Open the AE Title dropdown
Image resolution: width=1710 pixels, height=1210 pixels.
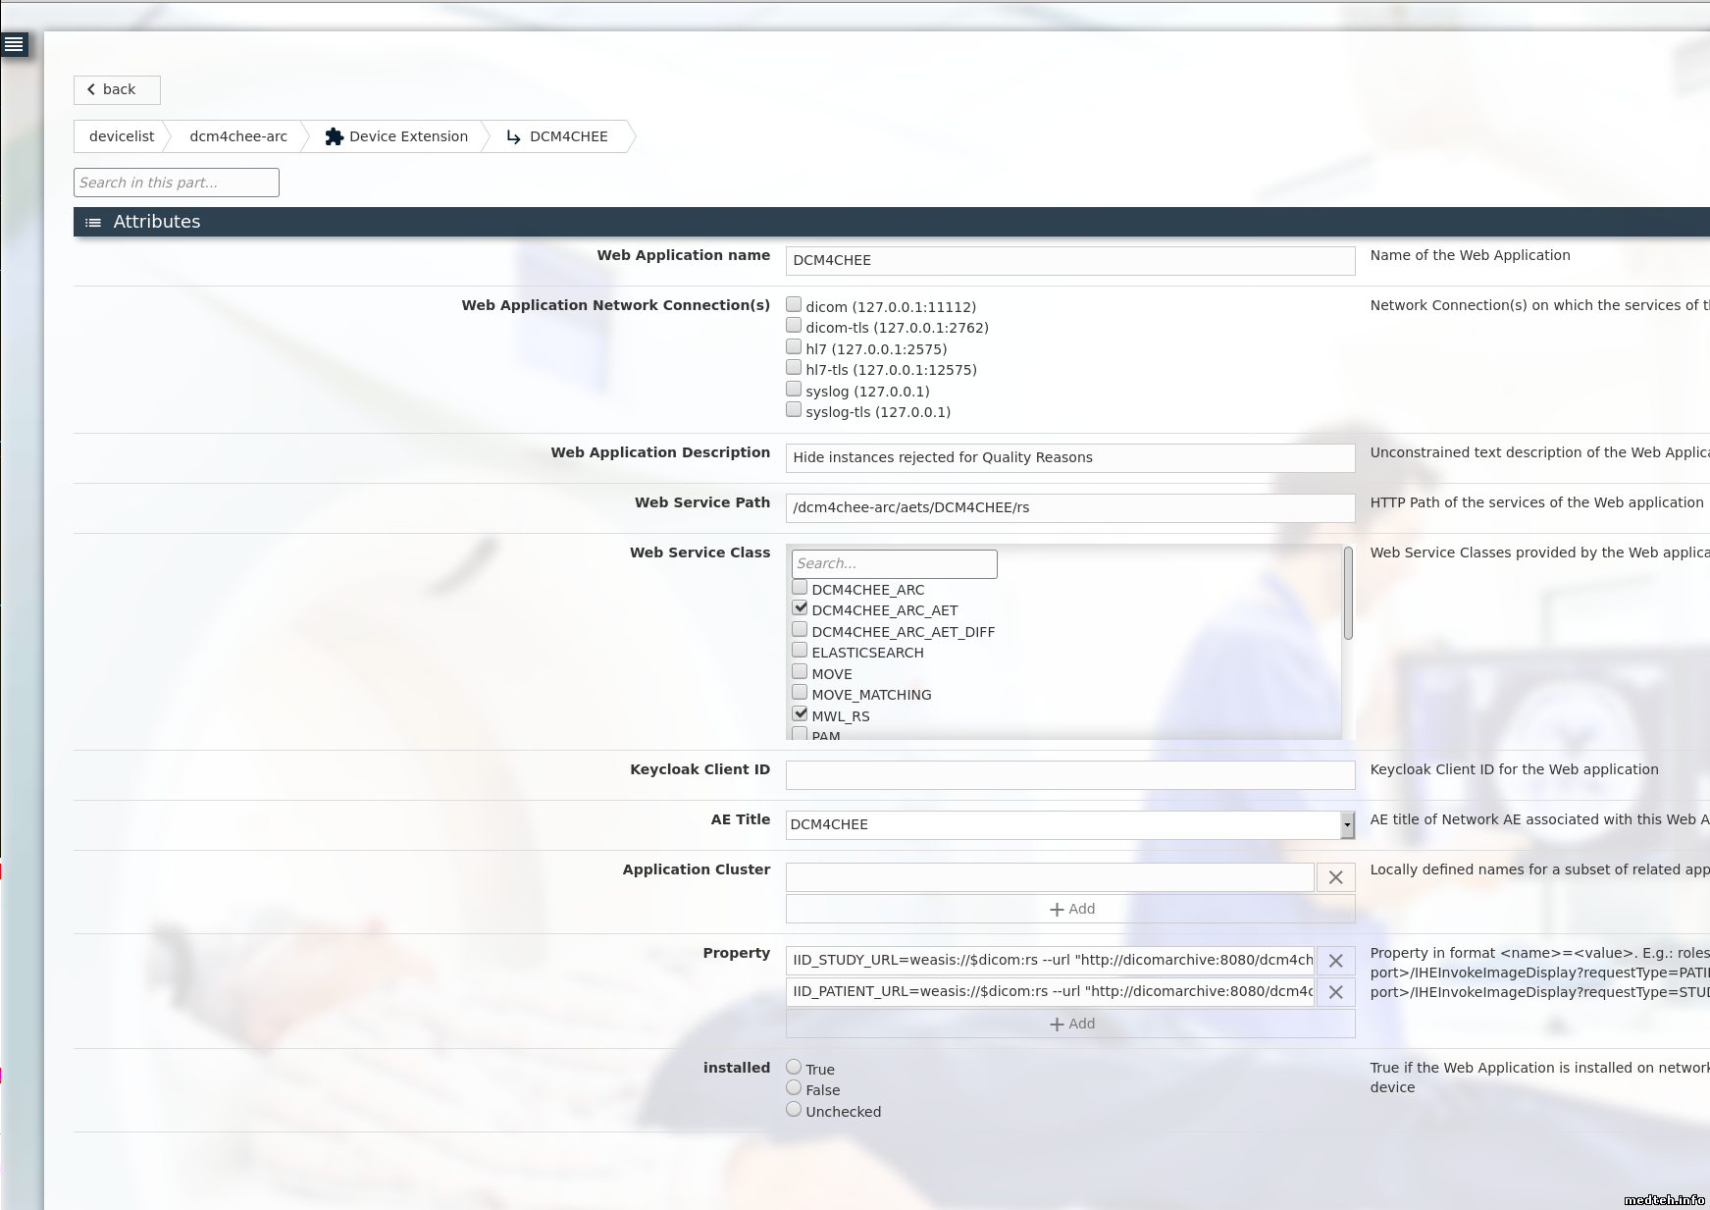1347,825
